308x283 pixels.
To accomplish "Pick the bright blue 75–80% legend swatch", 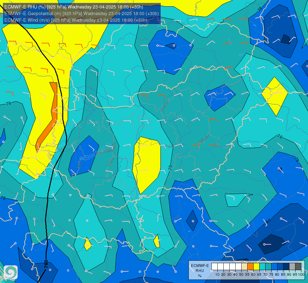I will [x=274, y=266].
